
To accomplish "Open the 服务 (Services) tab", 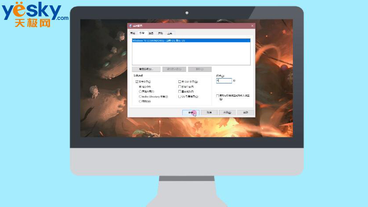I will click(x=151, y=34).
